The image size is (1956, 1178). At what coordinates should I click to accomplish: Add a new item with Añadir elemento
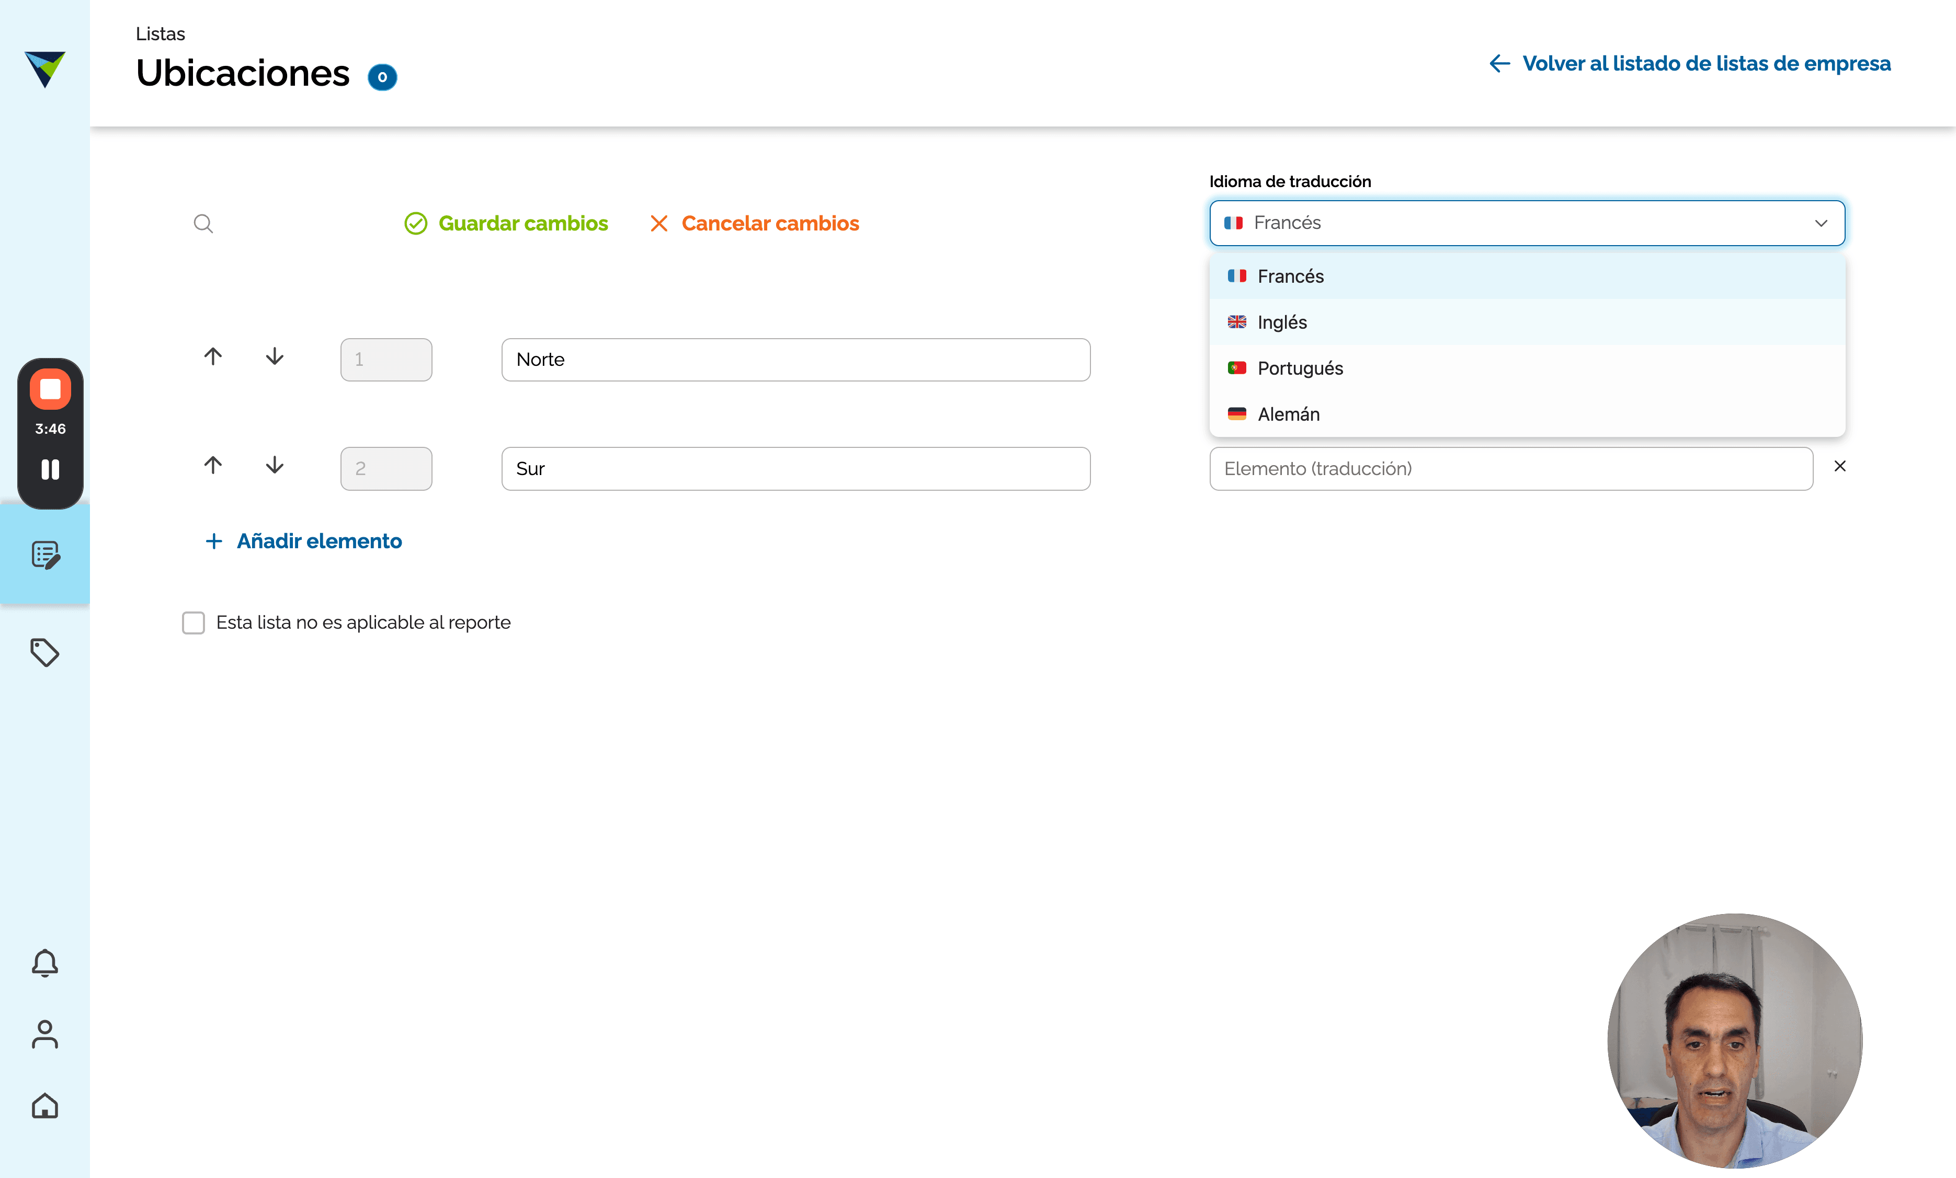pos(303,541)
